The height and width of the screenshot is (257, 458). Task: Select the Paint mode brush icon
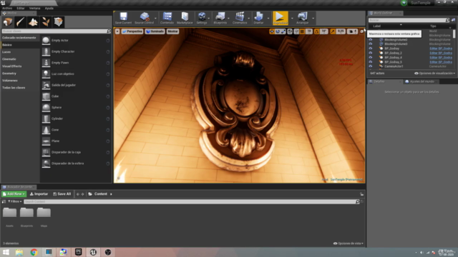[21, 22]
